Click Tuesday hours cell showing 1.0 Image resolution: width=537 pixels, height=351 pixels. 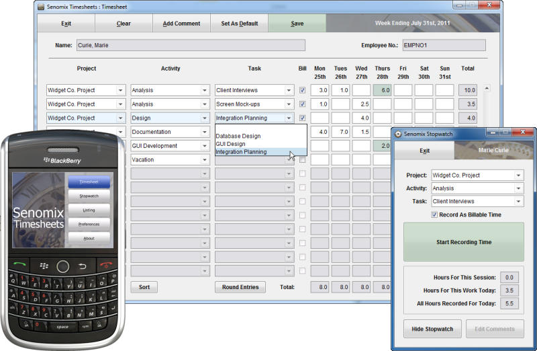[340, 90]
